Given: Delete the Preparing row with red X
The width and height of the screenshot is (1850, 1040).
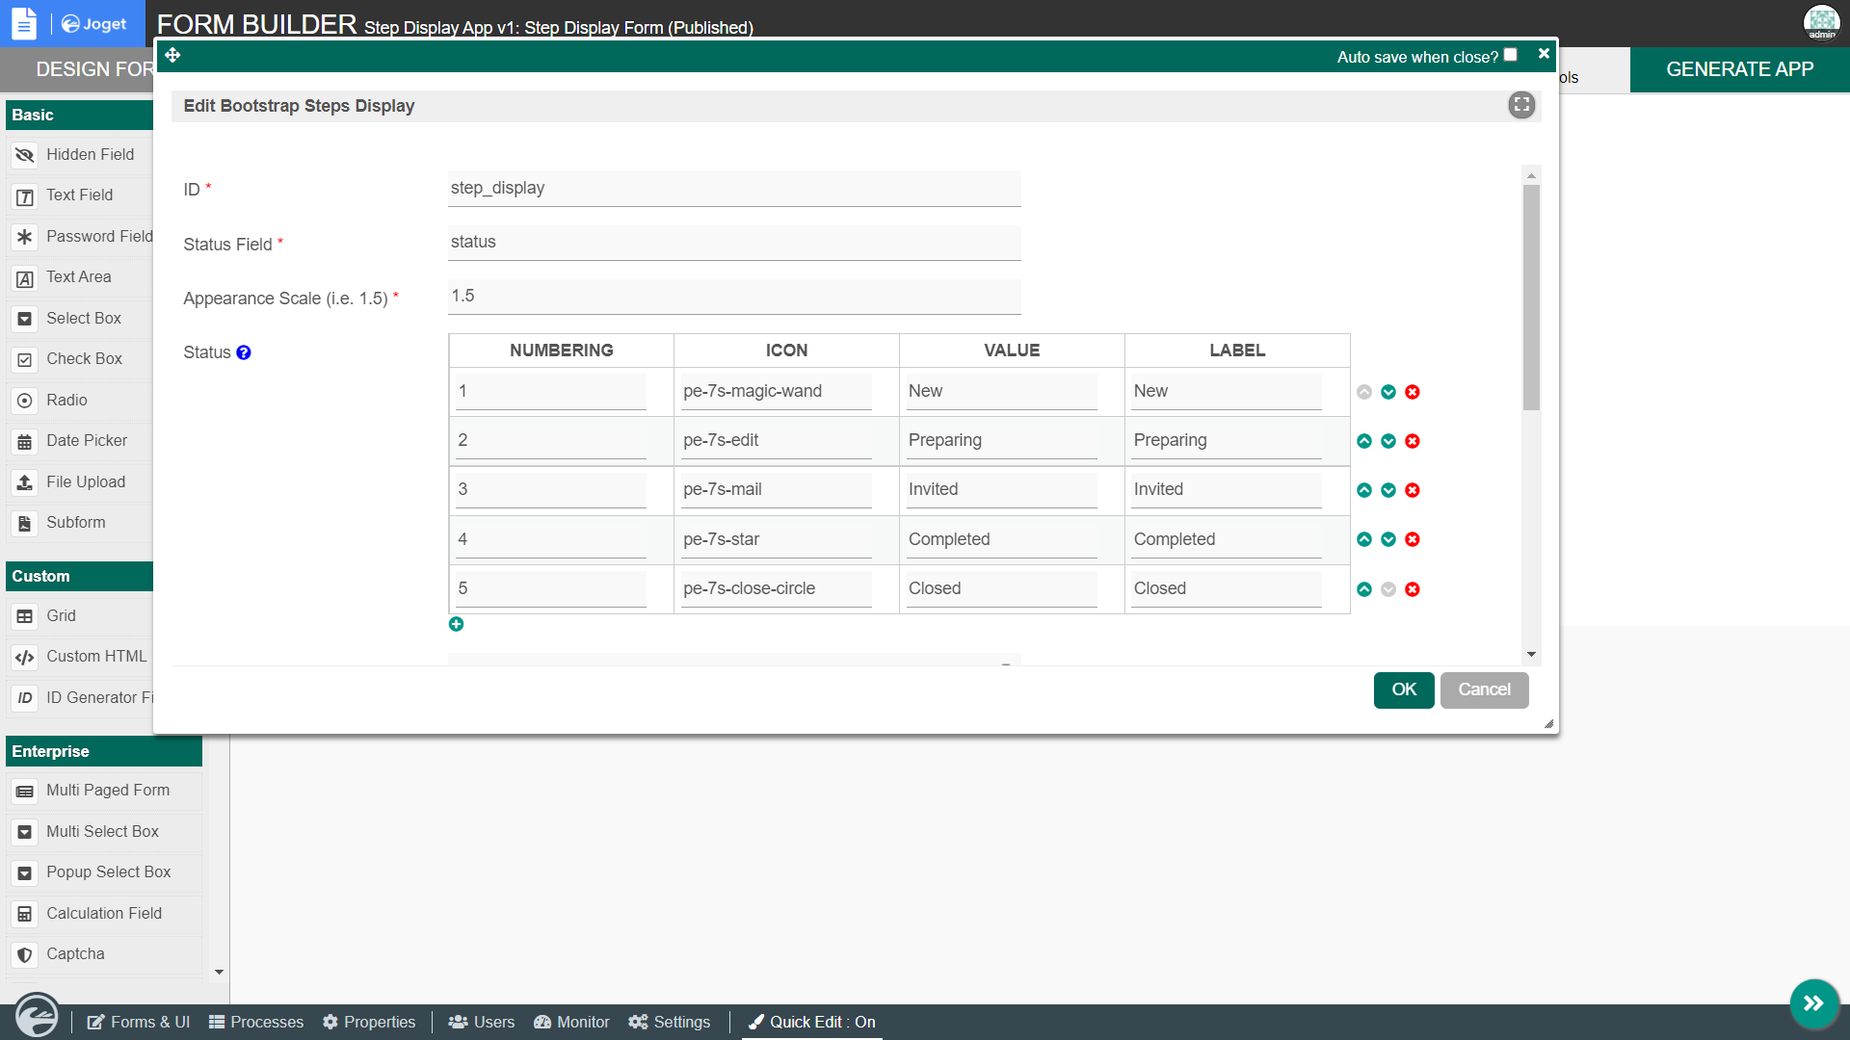Looking at the screenshot, I should click(1412, 441).
